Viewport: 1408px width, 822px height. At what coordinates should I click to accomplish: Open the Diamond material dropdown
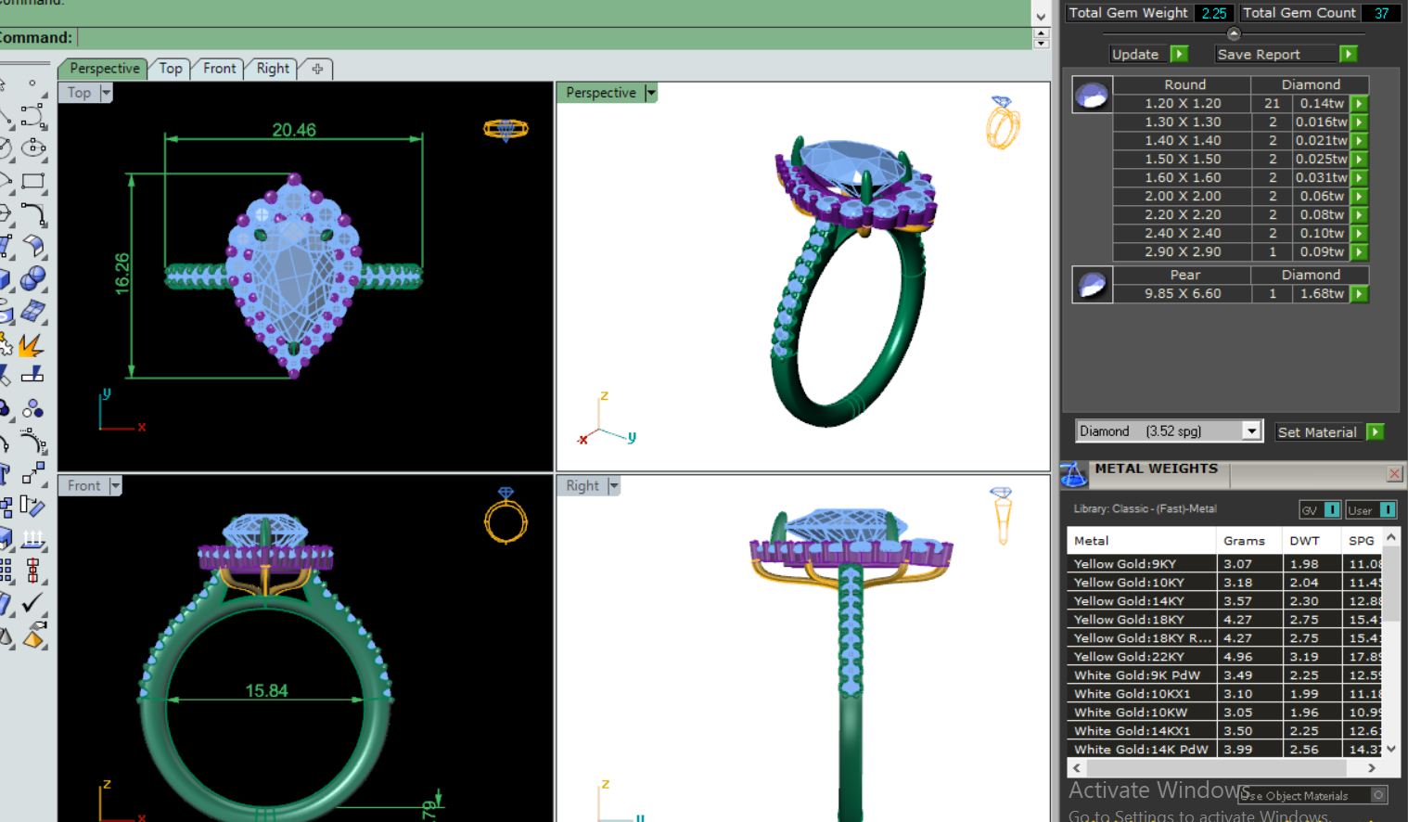pyautogui.click(x=1251, y=431)
